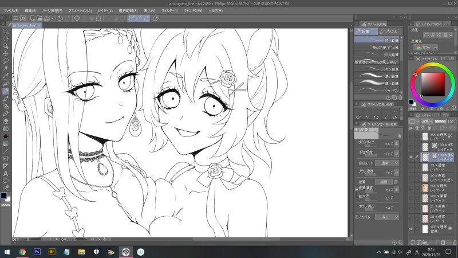Click New layer folder icon
This screenshot has width=458, height=258.
[x=425, y=243]
